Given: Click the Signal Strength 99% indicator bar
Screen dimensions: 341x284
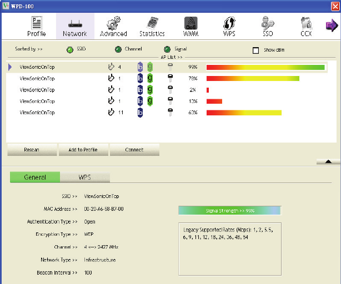Looking at the screenshot, I should point(230,211).
